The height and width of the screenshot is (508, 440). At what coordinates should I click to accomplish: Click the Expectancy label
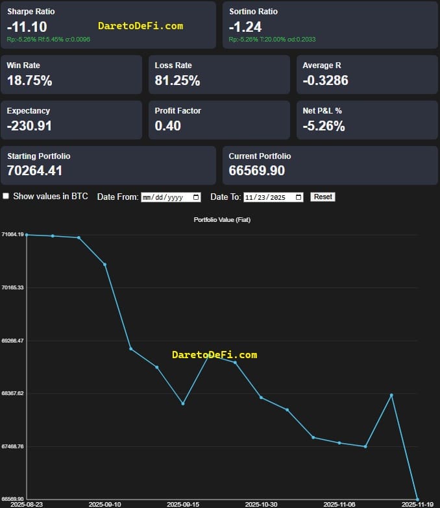click(28, 111)
